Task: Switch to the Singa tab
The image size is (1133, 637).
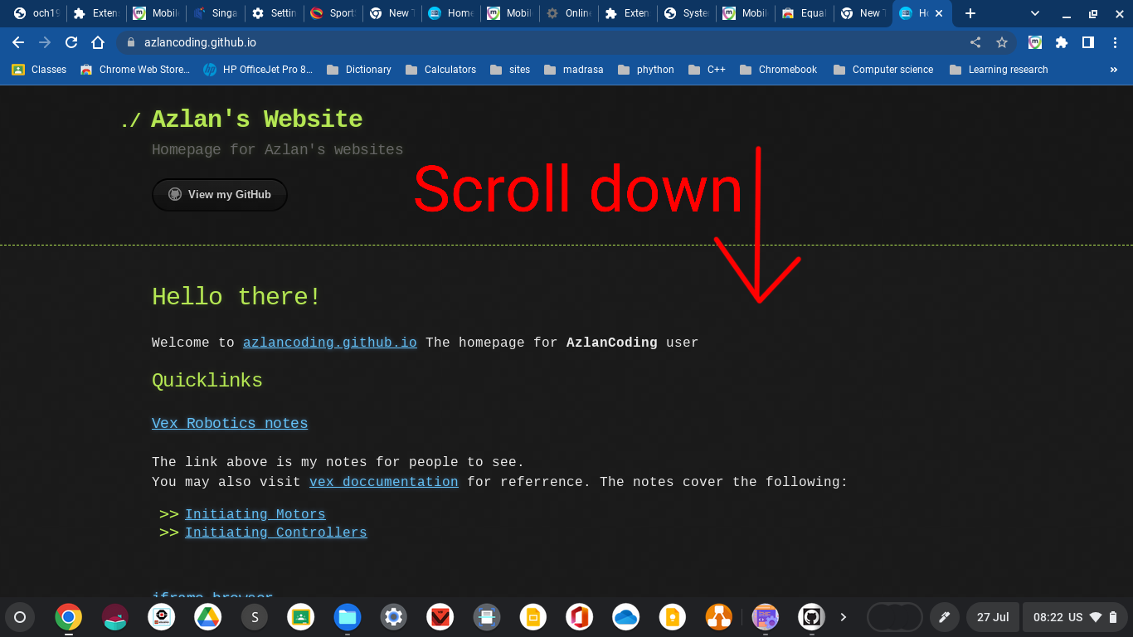Action: coord(216,13)
